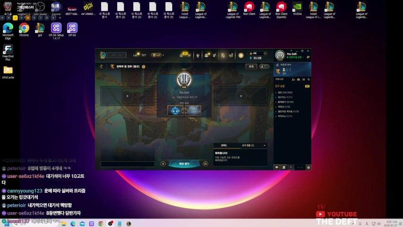Toggle the open party switch in lobby

click(264, 67)
